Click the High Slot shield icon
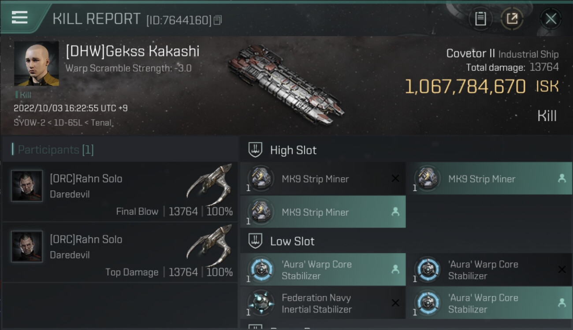This screenshot has width=573, height=330. tap(256, 150)
